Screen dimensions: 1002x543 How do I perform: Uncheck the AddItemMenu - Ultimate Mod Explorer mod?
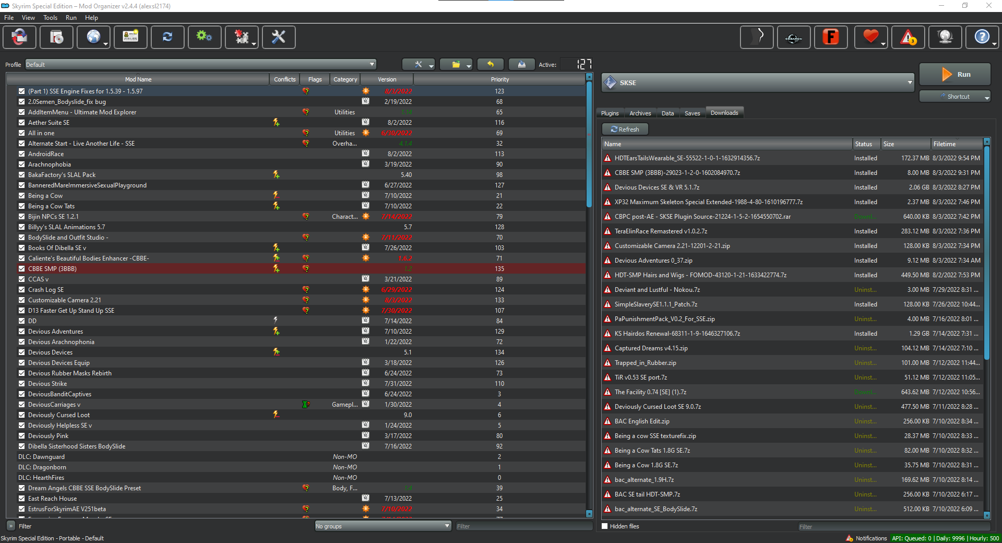[x=21, y=112]
